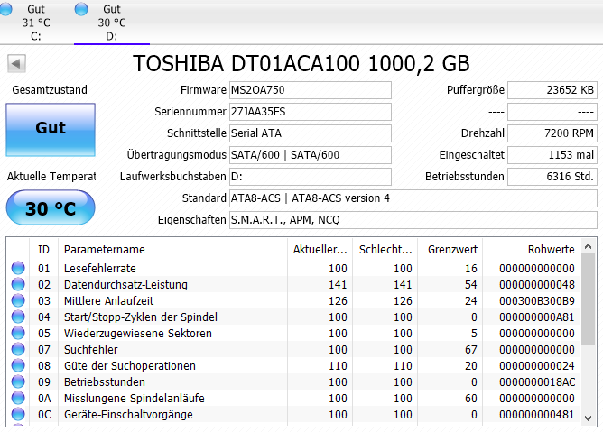Screen dimensions: 603x432
Task: Click the Schnittstelle field Serial ATA
Action: (311, 133)
